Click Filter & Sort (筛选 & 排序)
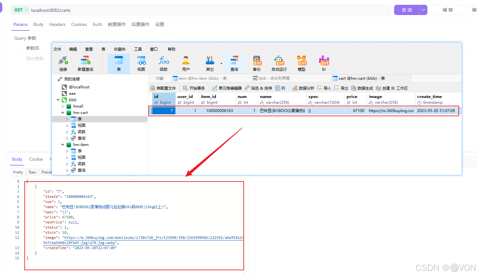Screen dimensions: 477x276 [x=258, y=88]
